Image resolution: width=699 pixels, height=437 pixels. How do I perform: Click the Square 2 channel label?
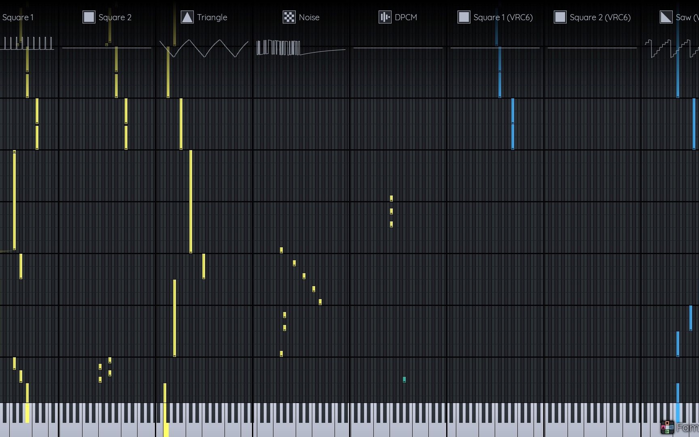coord(115,17)
